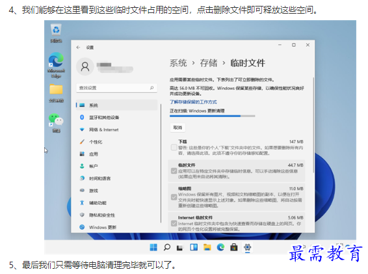Open Task View on the taskbar
The width and height of the screenshot is (368, 274).
pos(180,247)
